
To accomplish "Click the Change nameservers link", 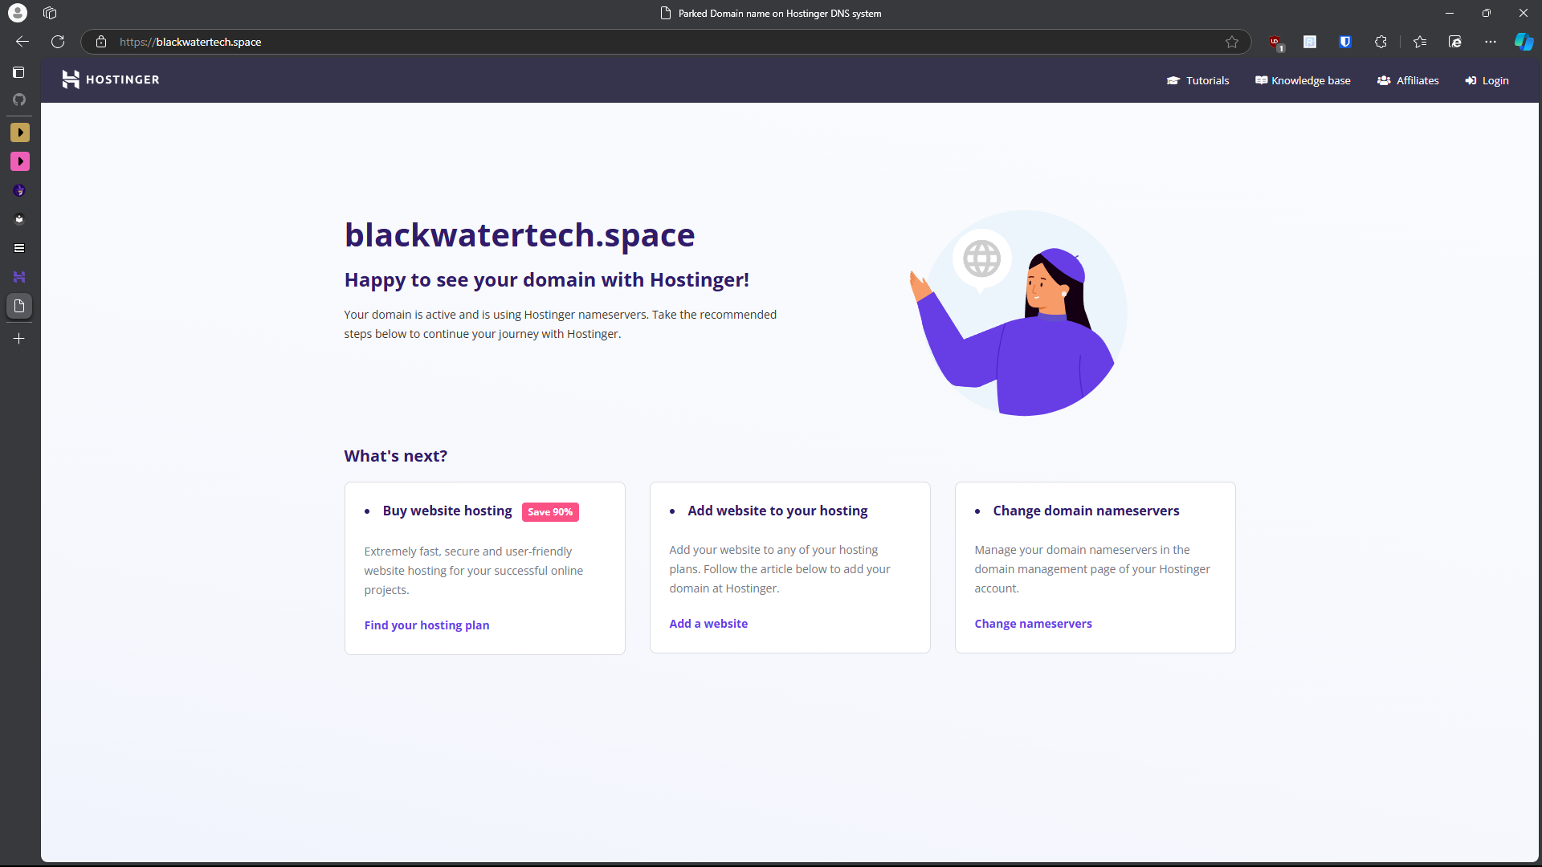I will tap(1033, 624).
